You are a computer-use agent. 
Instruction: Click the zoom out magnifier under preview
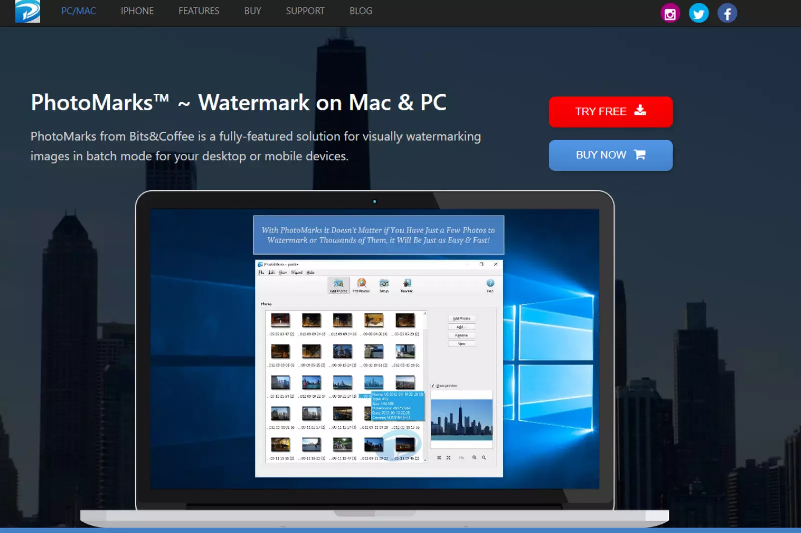click(484, 457)
